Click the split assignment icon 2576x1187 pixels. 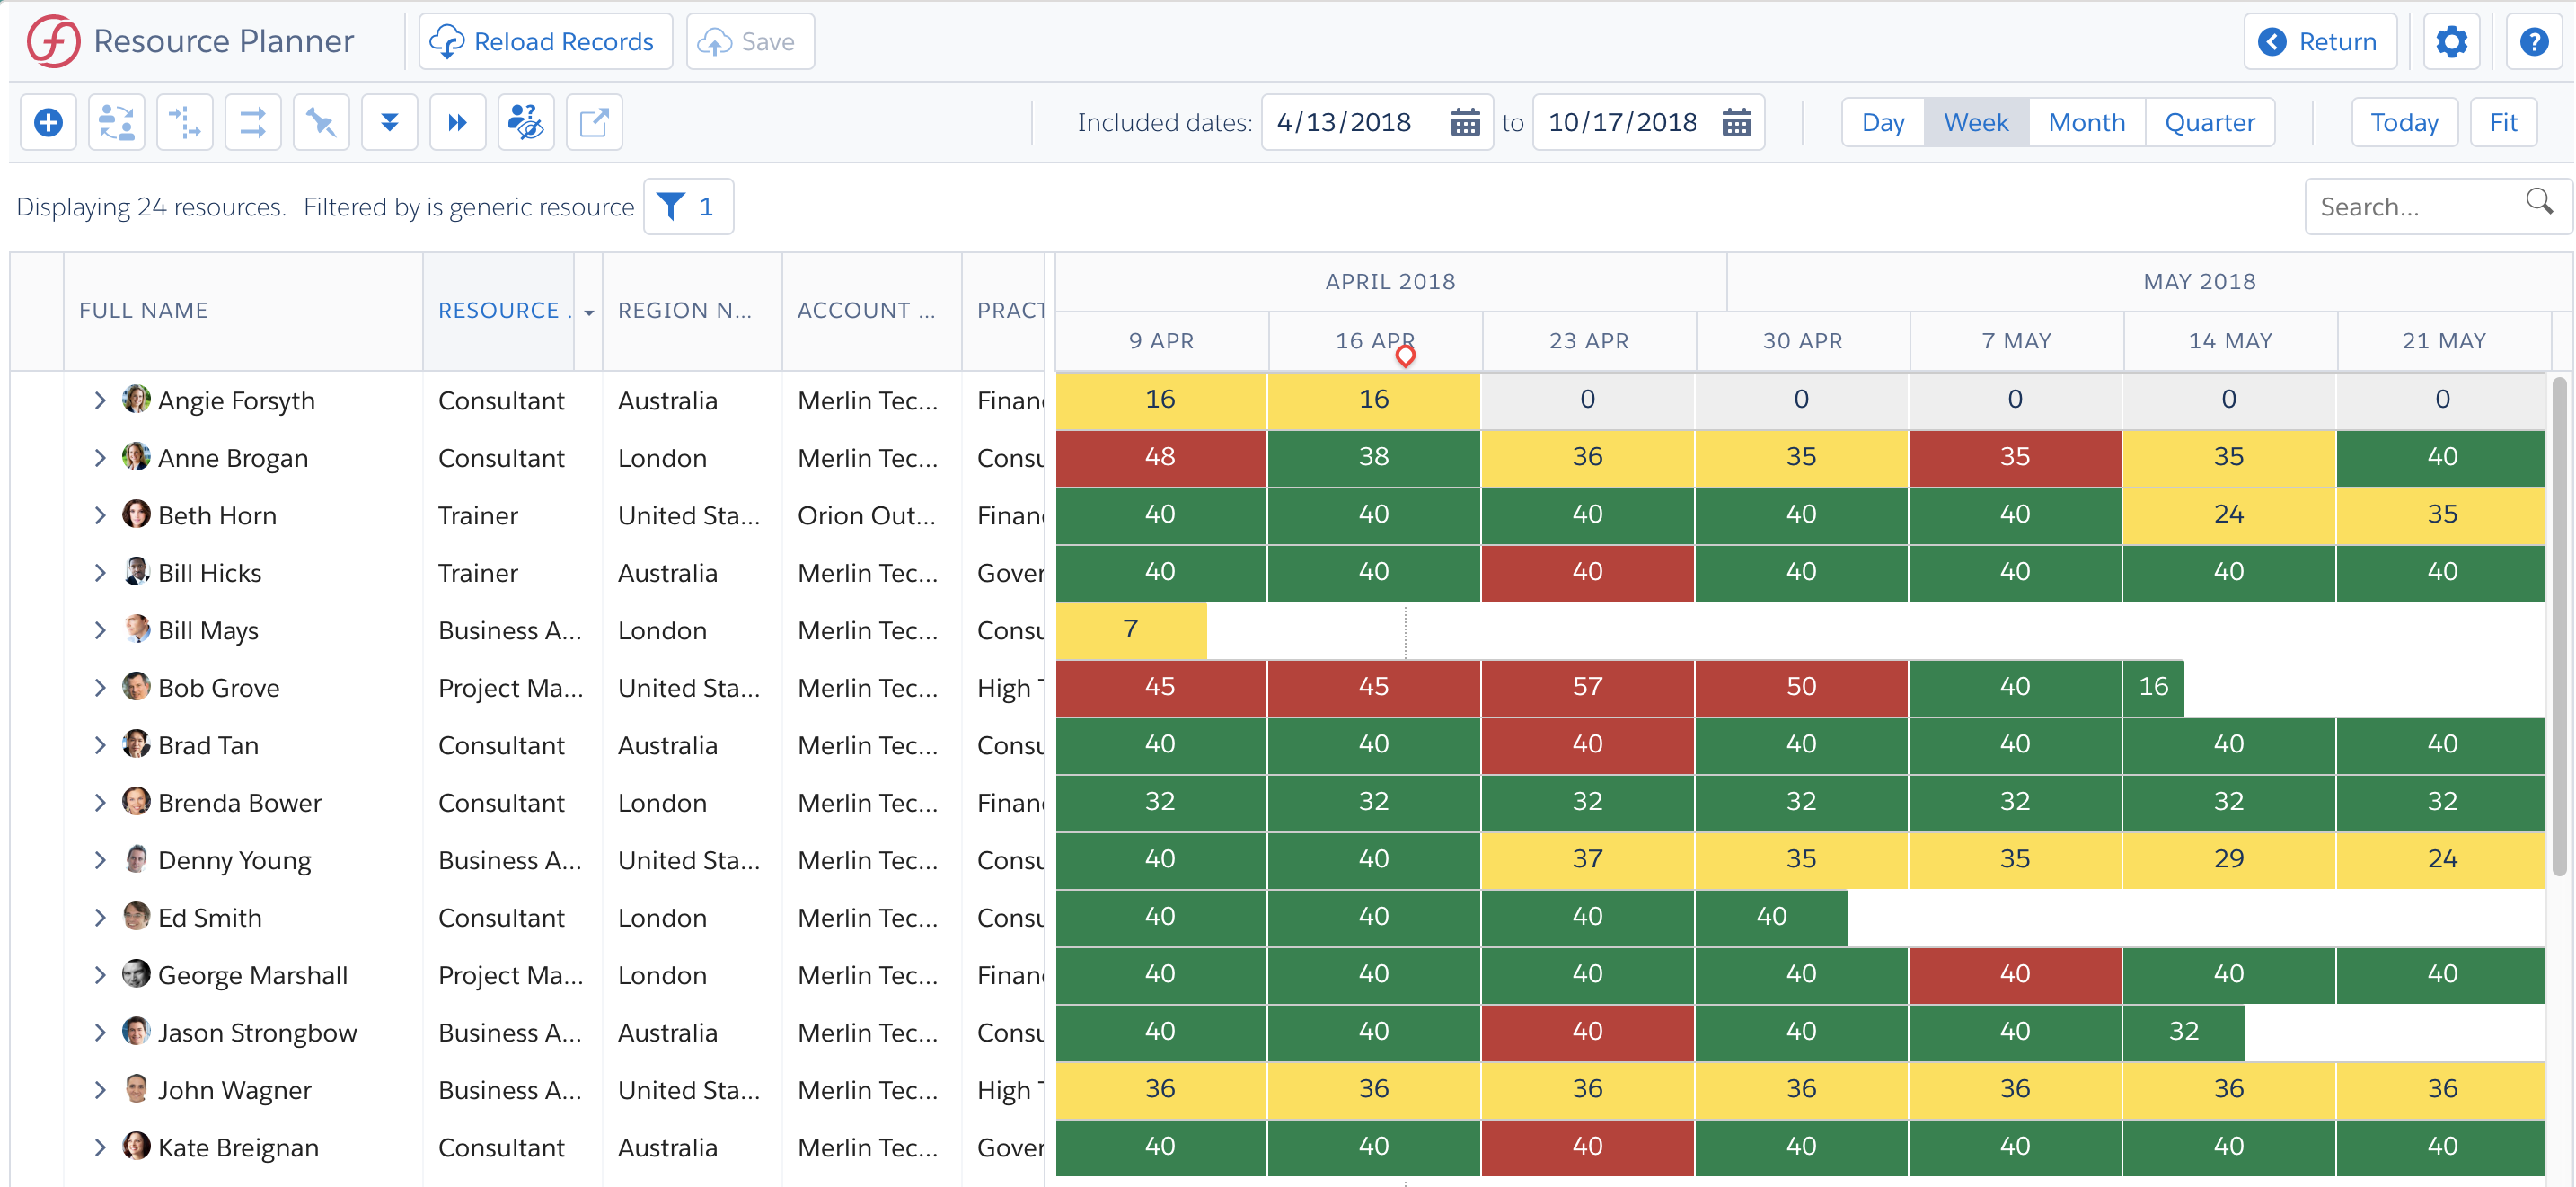tap(185, 123)
